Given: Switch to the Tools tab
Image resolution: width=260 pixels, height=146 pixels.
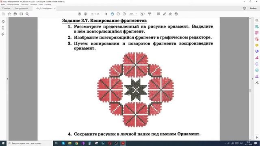Looking at the screenshot, I should point(21,8).
